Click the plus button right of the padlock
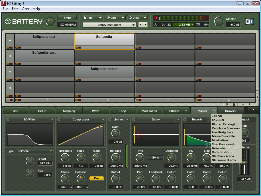Screen dimensions: 261x196 [x=250, y=104]
